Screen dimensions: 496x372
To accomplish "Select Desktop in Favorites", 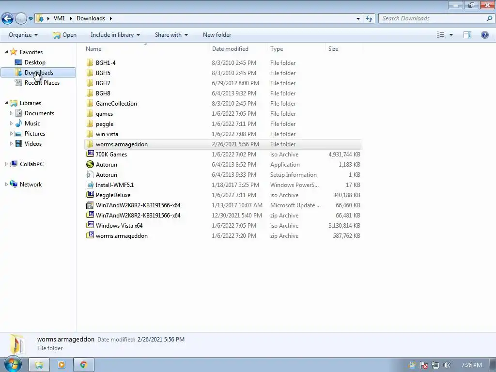I will tap(35, 62).
